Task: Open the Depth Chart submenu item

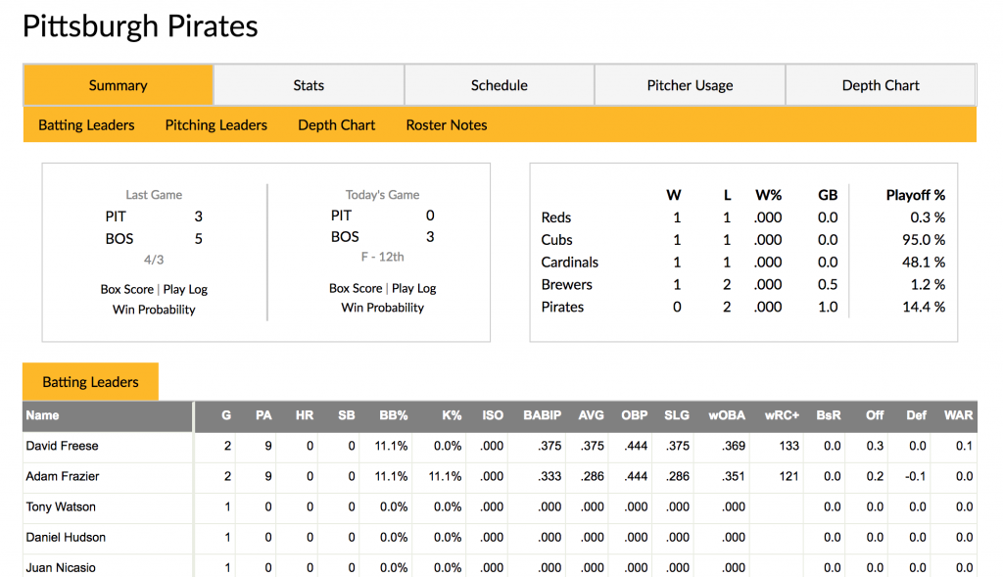Action: tap(336, 125)
